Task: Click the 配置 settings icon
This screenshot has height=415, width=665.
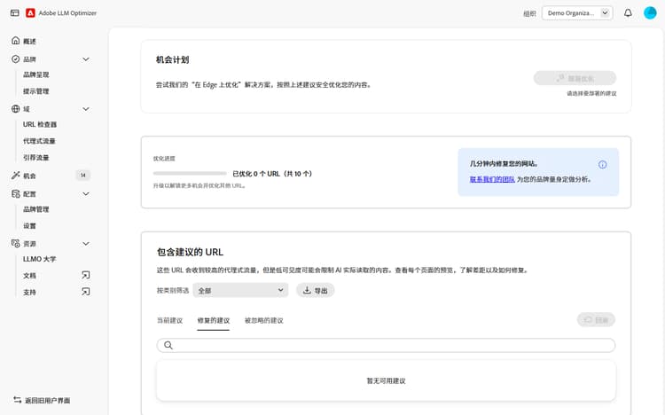Action: pos(16,193)
